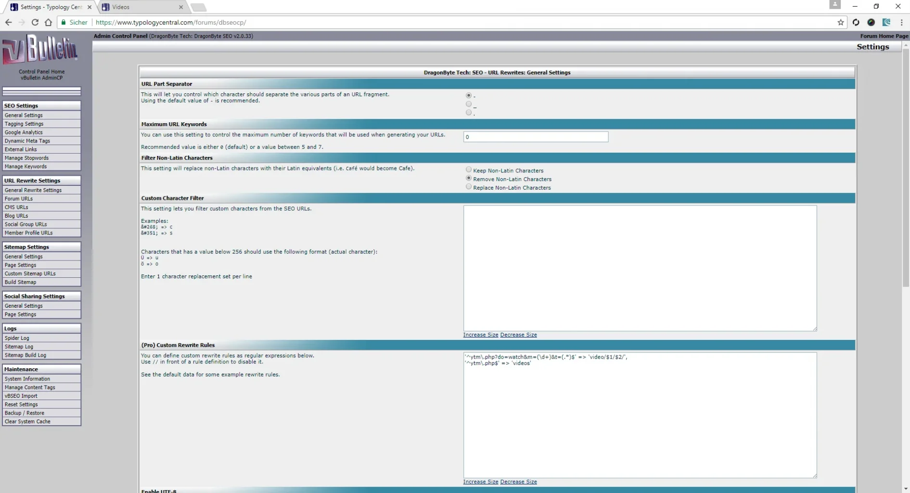The height and width of the screenshot is (493, 910).
Task: Open the vBulletin AdminCP link
Action: tap(41, 78)
